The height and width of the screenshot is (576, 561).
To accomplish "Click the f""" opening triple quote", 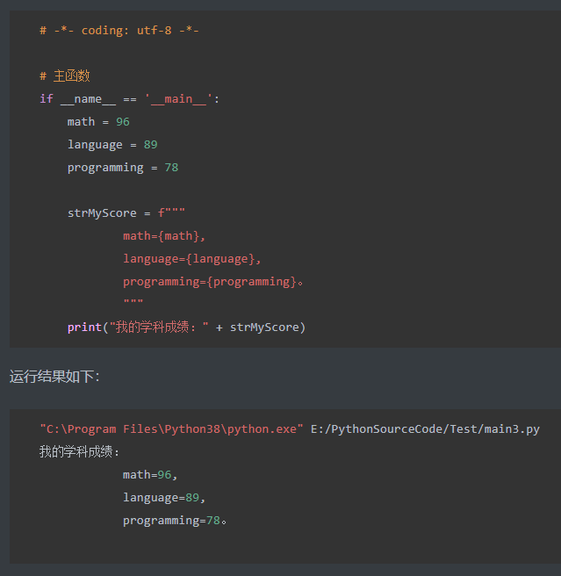I will (x=171, y=212).
